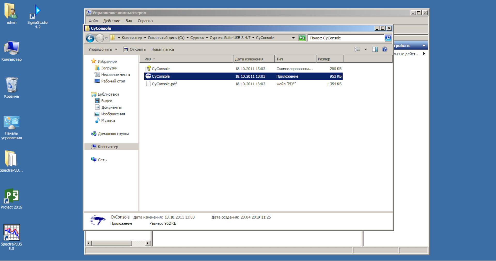Launch Project 2016 shortcut
The width and height of the screenshot is (496, 261).
[x=11, y=198]
